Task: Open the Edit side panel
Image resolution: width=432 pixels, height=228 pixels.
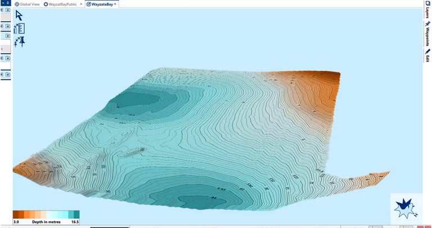Action: point(427,55)
